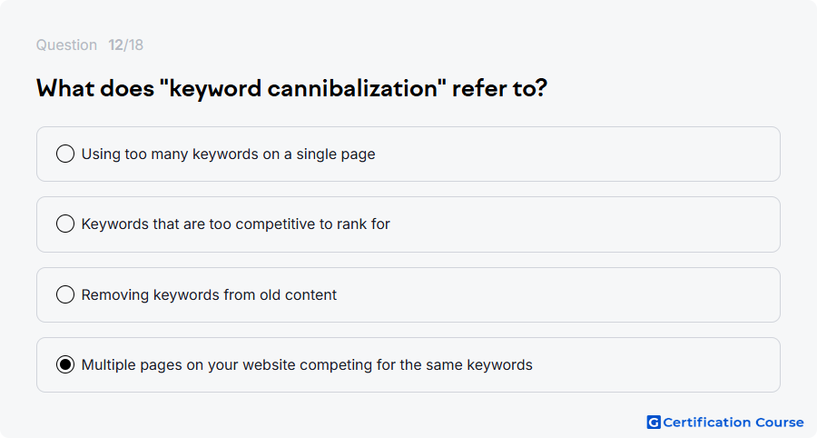
Task: Click the 'Keywords that are too competitive to rank for' text
Action: [235, 224]
